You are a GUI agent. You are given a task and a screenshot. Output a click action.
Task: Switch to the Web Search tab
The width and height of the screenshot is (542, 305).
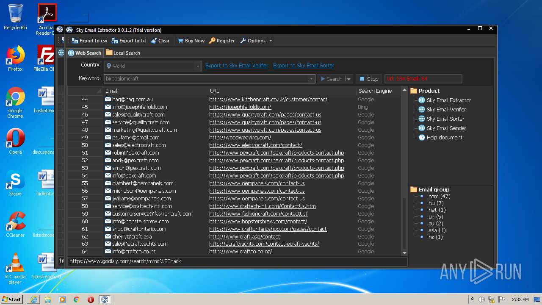[85, 53]
